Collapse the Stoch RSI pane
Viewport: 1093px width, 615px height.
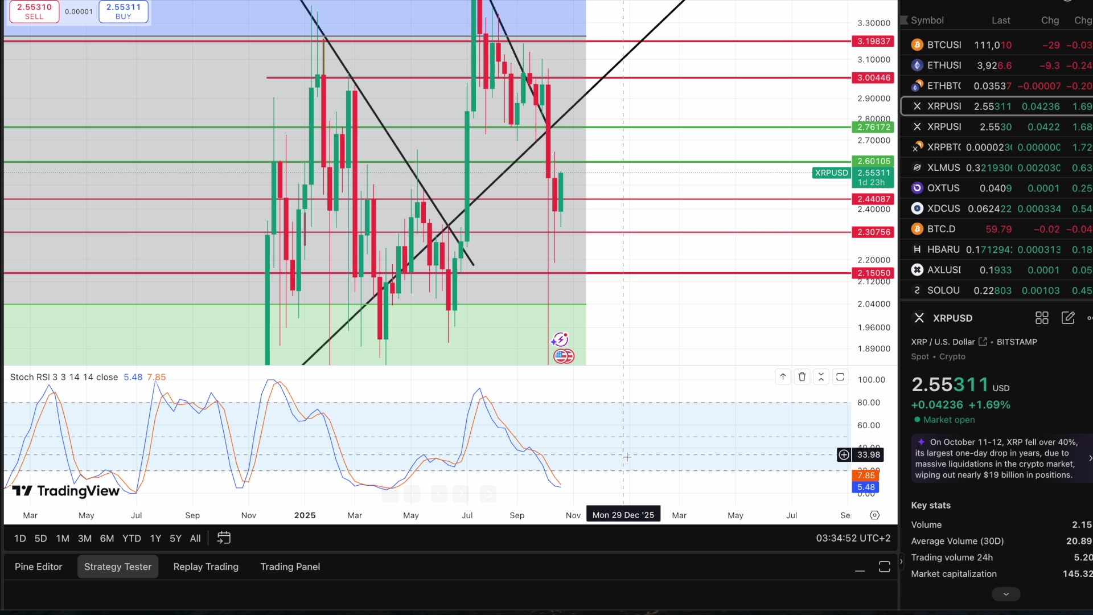[x=821, y=377]
